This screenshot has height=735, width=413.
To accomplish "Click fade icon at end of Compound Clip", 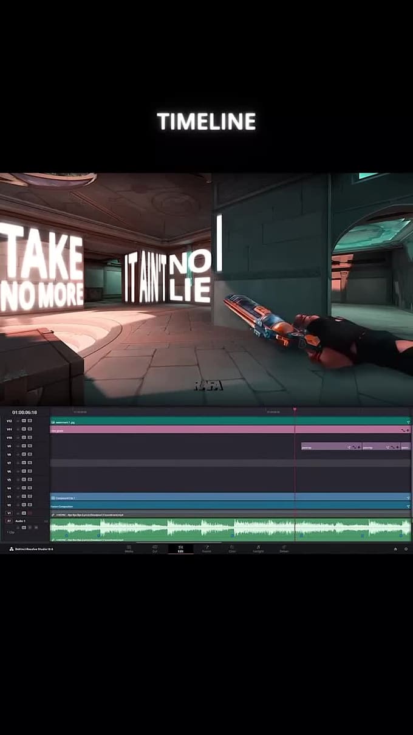I will (408, 497).
